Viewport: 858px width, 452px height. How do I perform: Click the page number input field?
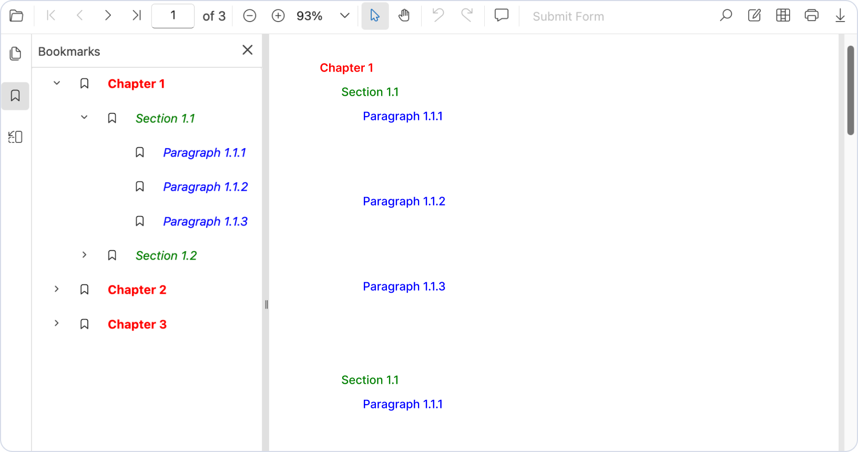pyautogui.click(x=173, y=16)
